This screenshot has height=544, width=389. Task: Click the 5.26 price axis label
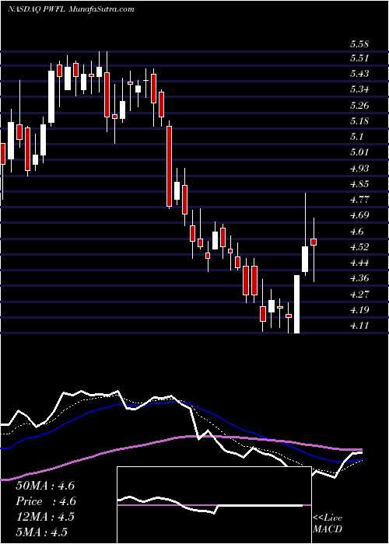359,105
